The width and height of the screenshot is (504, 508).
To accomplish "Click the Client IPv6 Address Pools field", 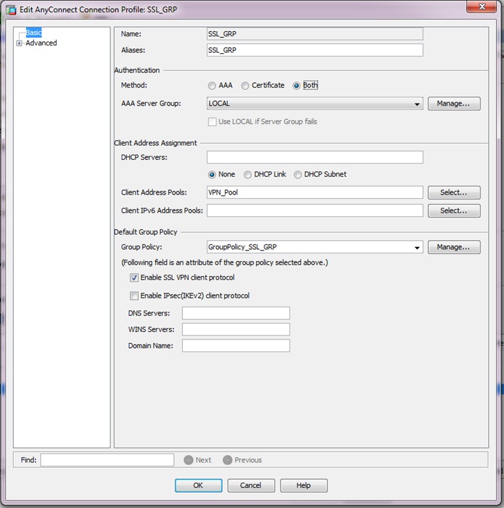I will (x=315, y=211).
